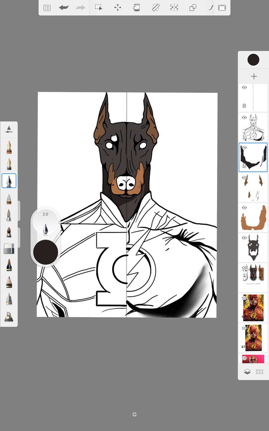Viewport: 269px width, 431px height.
Task: Activate the Transform move tool
Action: coord(118,8)
